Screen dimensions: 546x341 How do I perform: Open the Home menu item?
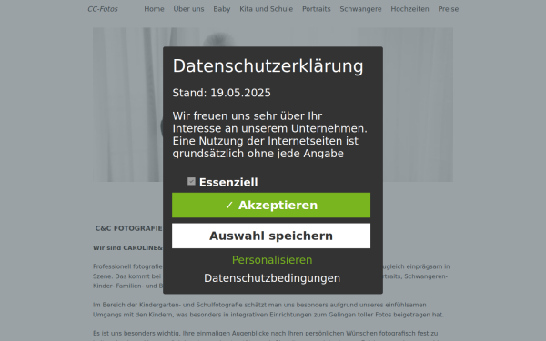(154, 9)
